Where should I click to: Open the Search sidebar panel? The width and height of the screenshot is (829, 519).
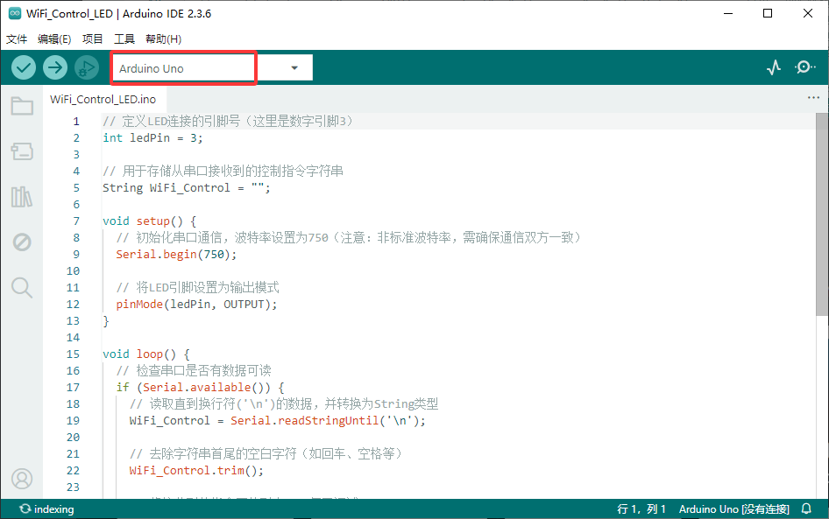tap(22, 288)
